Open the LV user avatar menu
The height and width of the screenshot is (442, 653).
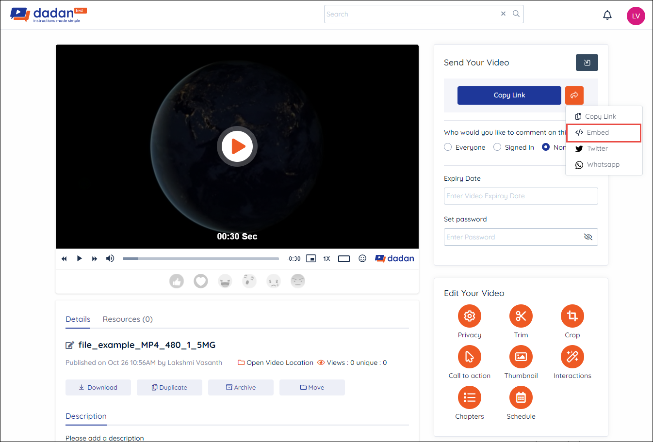tap(636, 16)
